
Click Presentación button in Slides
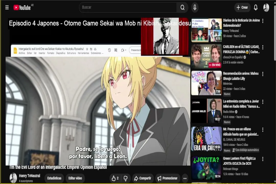[135, 50]
